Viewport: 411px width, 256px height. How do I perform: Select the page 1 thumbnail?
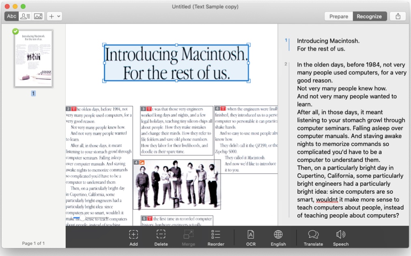[33, 58]
